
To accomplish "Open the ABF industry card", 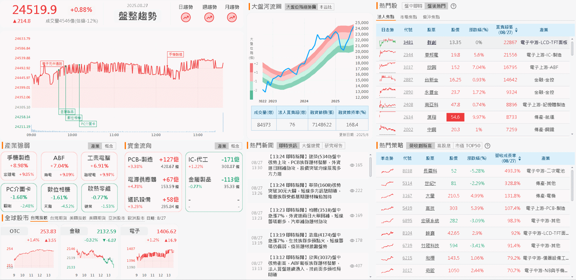I will tap(59, 166).
